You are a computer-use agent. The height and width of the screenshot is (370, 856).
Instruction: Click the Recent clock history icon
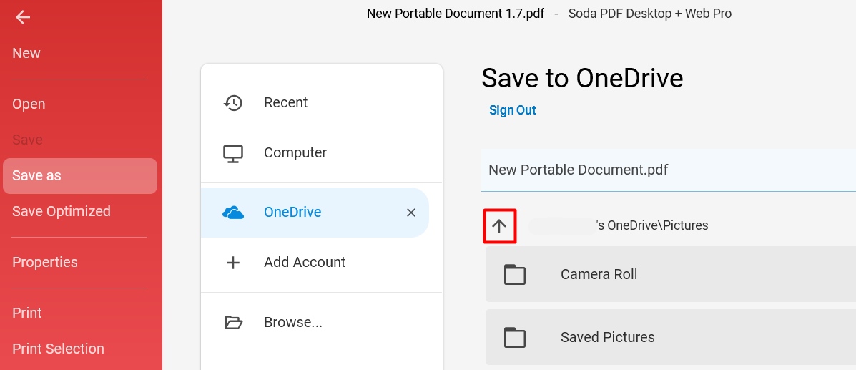pos(233,103)
